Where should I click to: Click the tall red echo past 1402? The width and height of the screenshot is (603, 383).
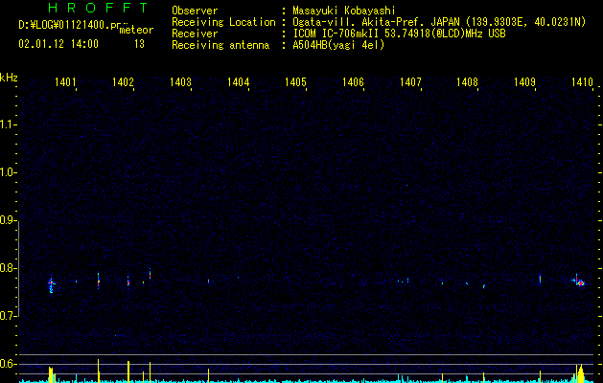point(150,273)
